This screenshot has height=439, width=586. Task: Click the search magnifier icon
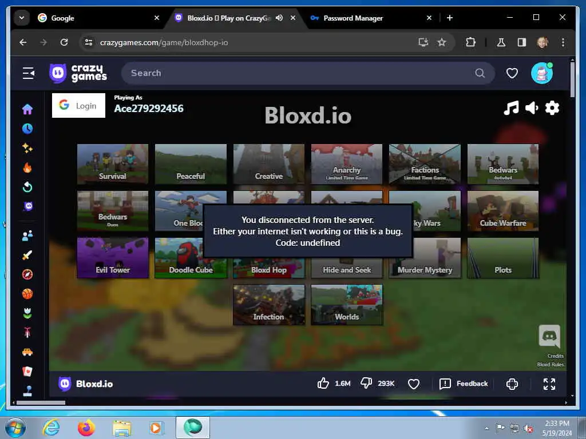(x=480, y=73)
